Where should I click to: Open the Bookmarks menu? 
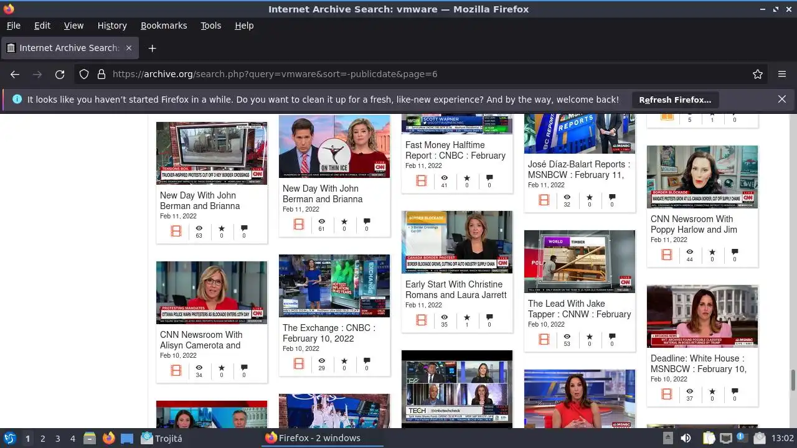[x=164, y=26]
